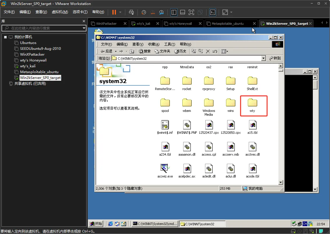Viewport: 330px width, 234px height.
Task: Select 共享虚拟机 (已弃用) item
Action: tap(30, 84)
